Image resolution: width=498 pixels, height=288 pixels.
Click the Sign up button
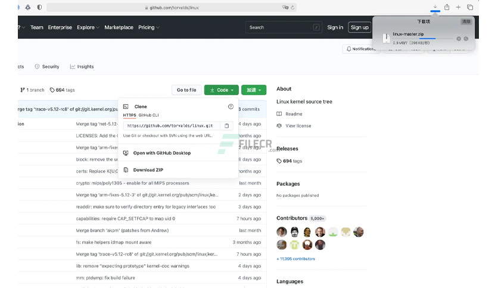360,27
